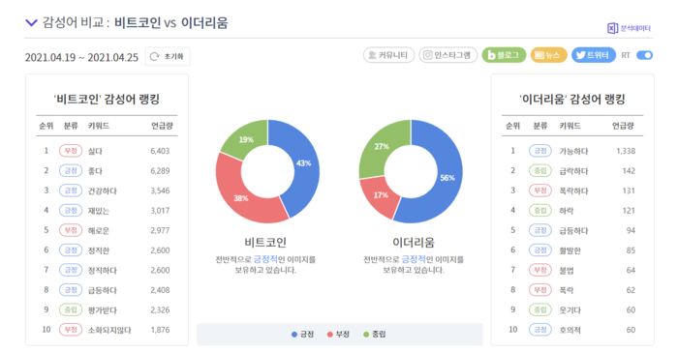Toggle the 중립 legend item
Image resolution: width=678 pixels, height=352 pixels.
pos(375,335)
